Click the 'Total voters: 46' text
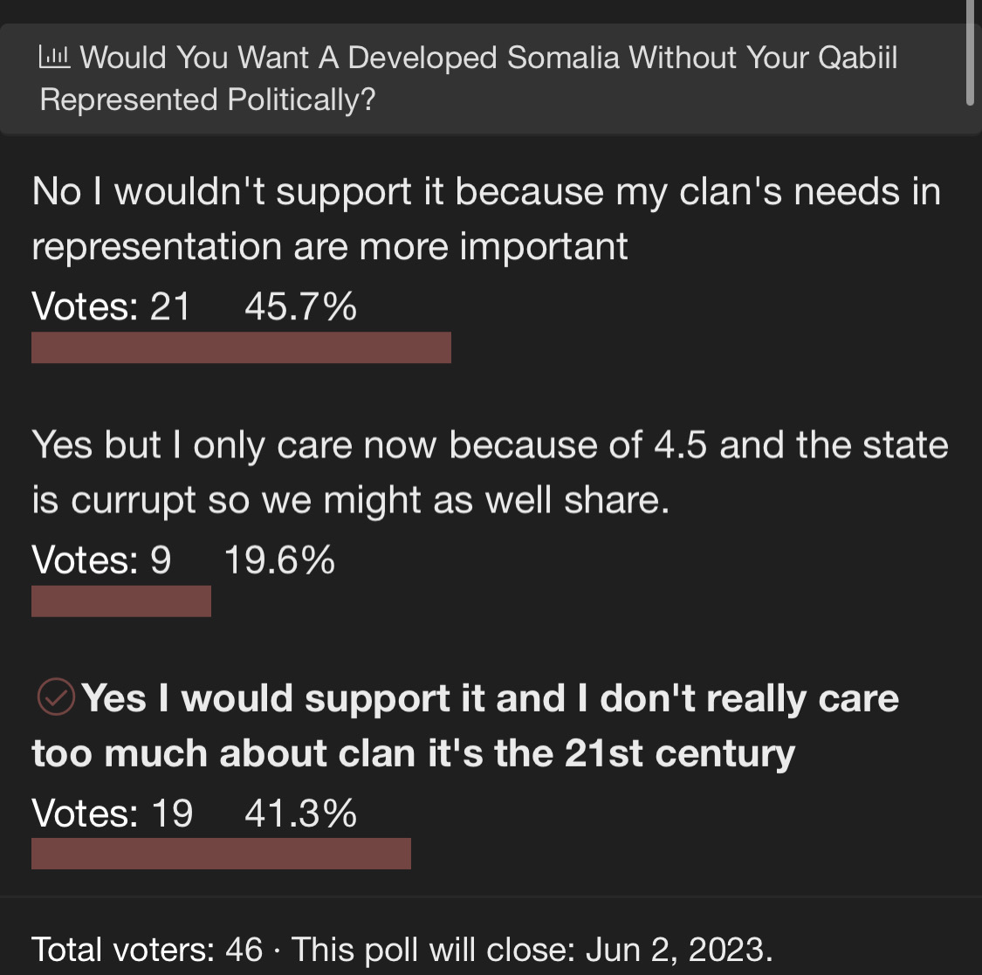Viewport: 982px width, 975px height. [x=148, y=950]
